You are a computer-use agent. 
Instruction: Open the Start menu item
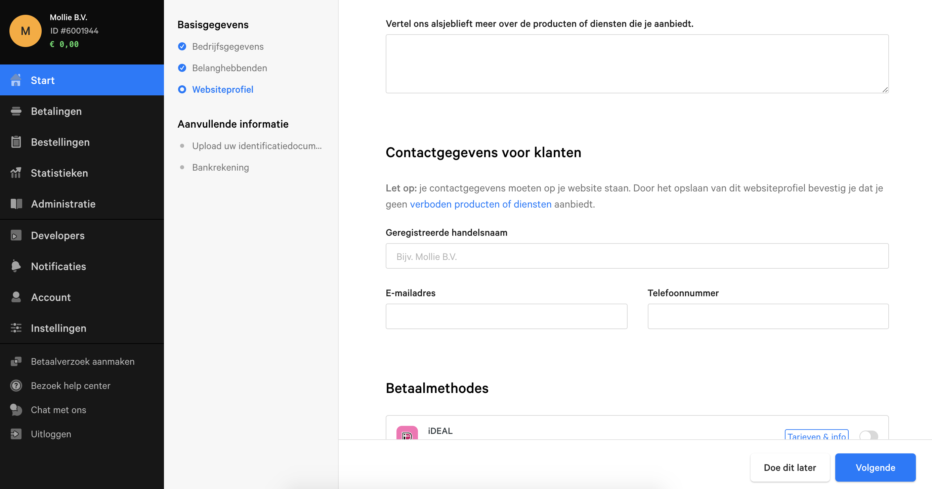pyautogui.click(x=82, y=80)
